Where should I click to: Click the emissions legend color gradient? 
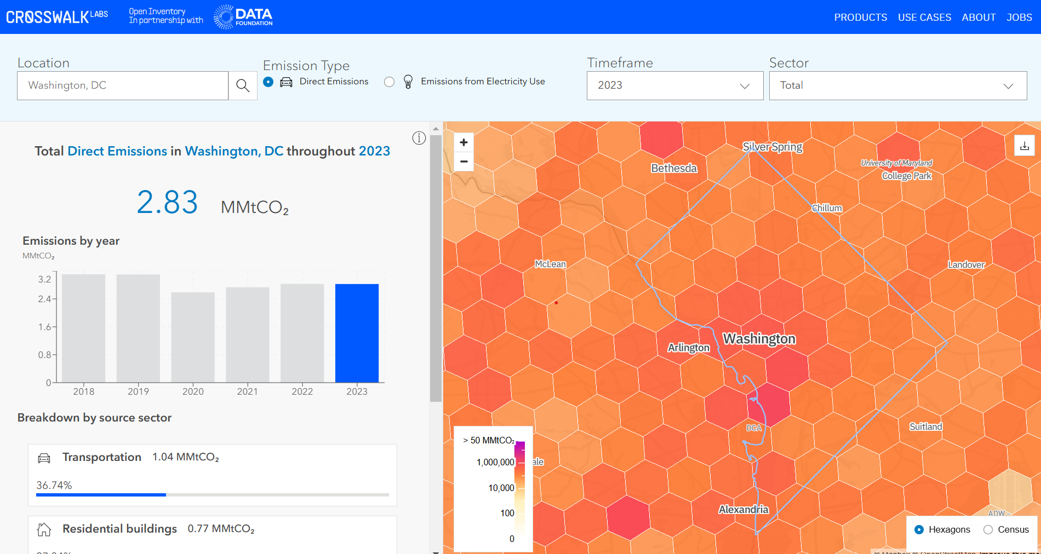point(520,490)
